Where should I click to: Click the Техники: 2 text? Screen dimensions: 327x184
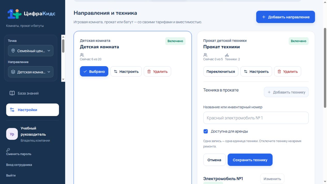pos(232,59)
